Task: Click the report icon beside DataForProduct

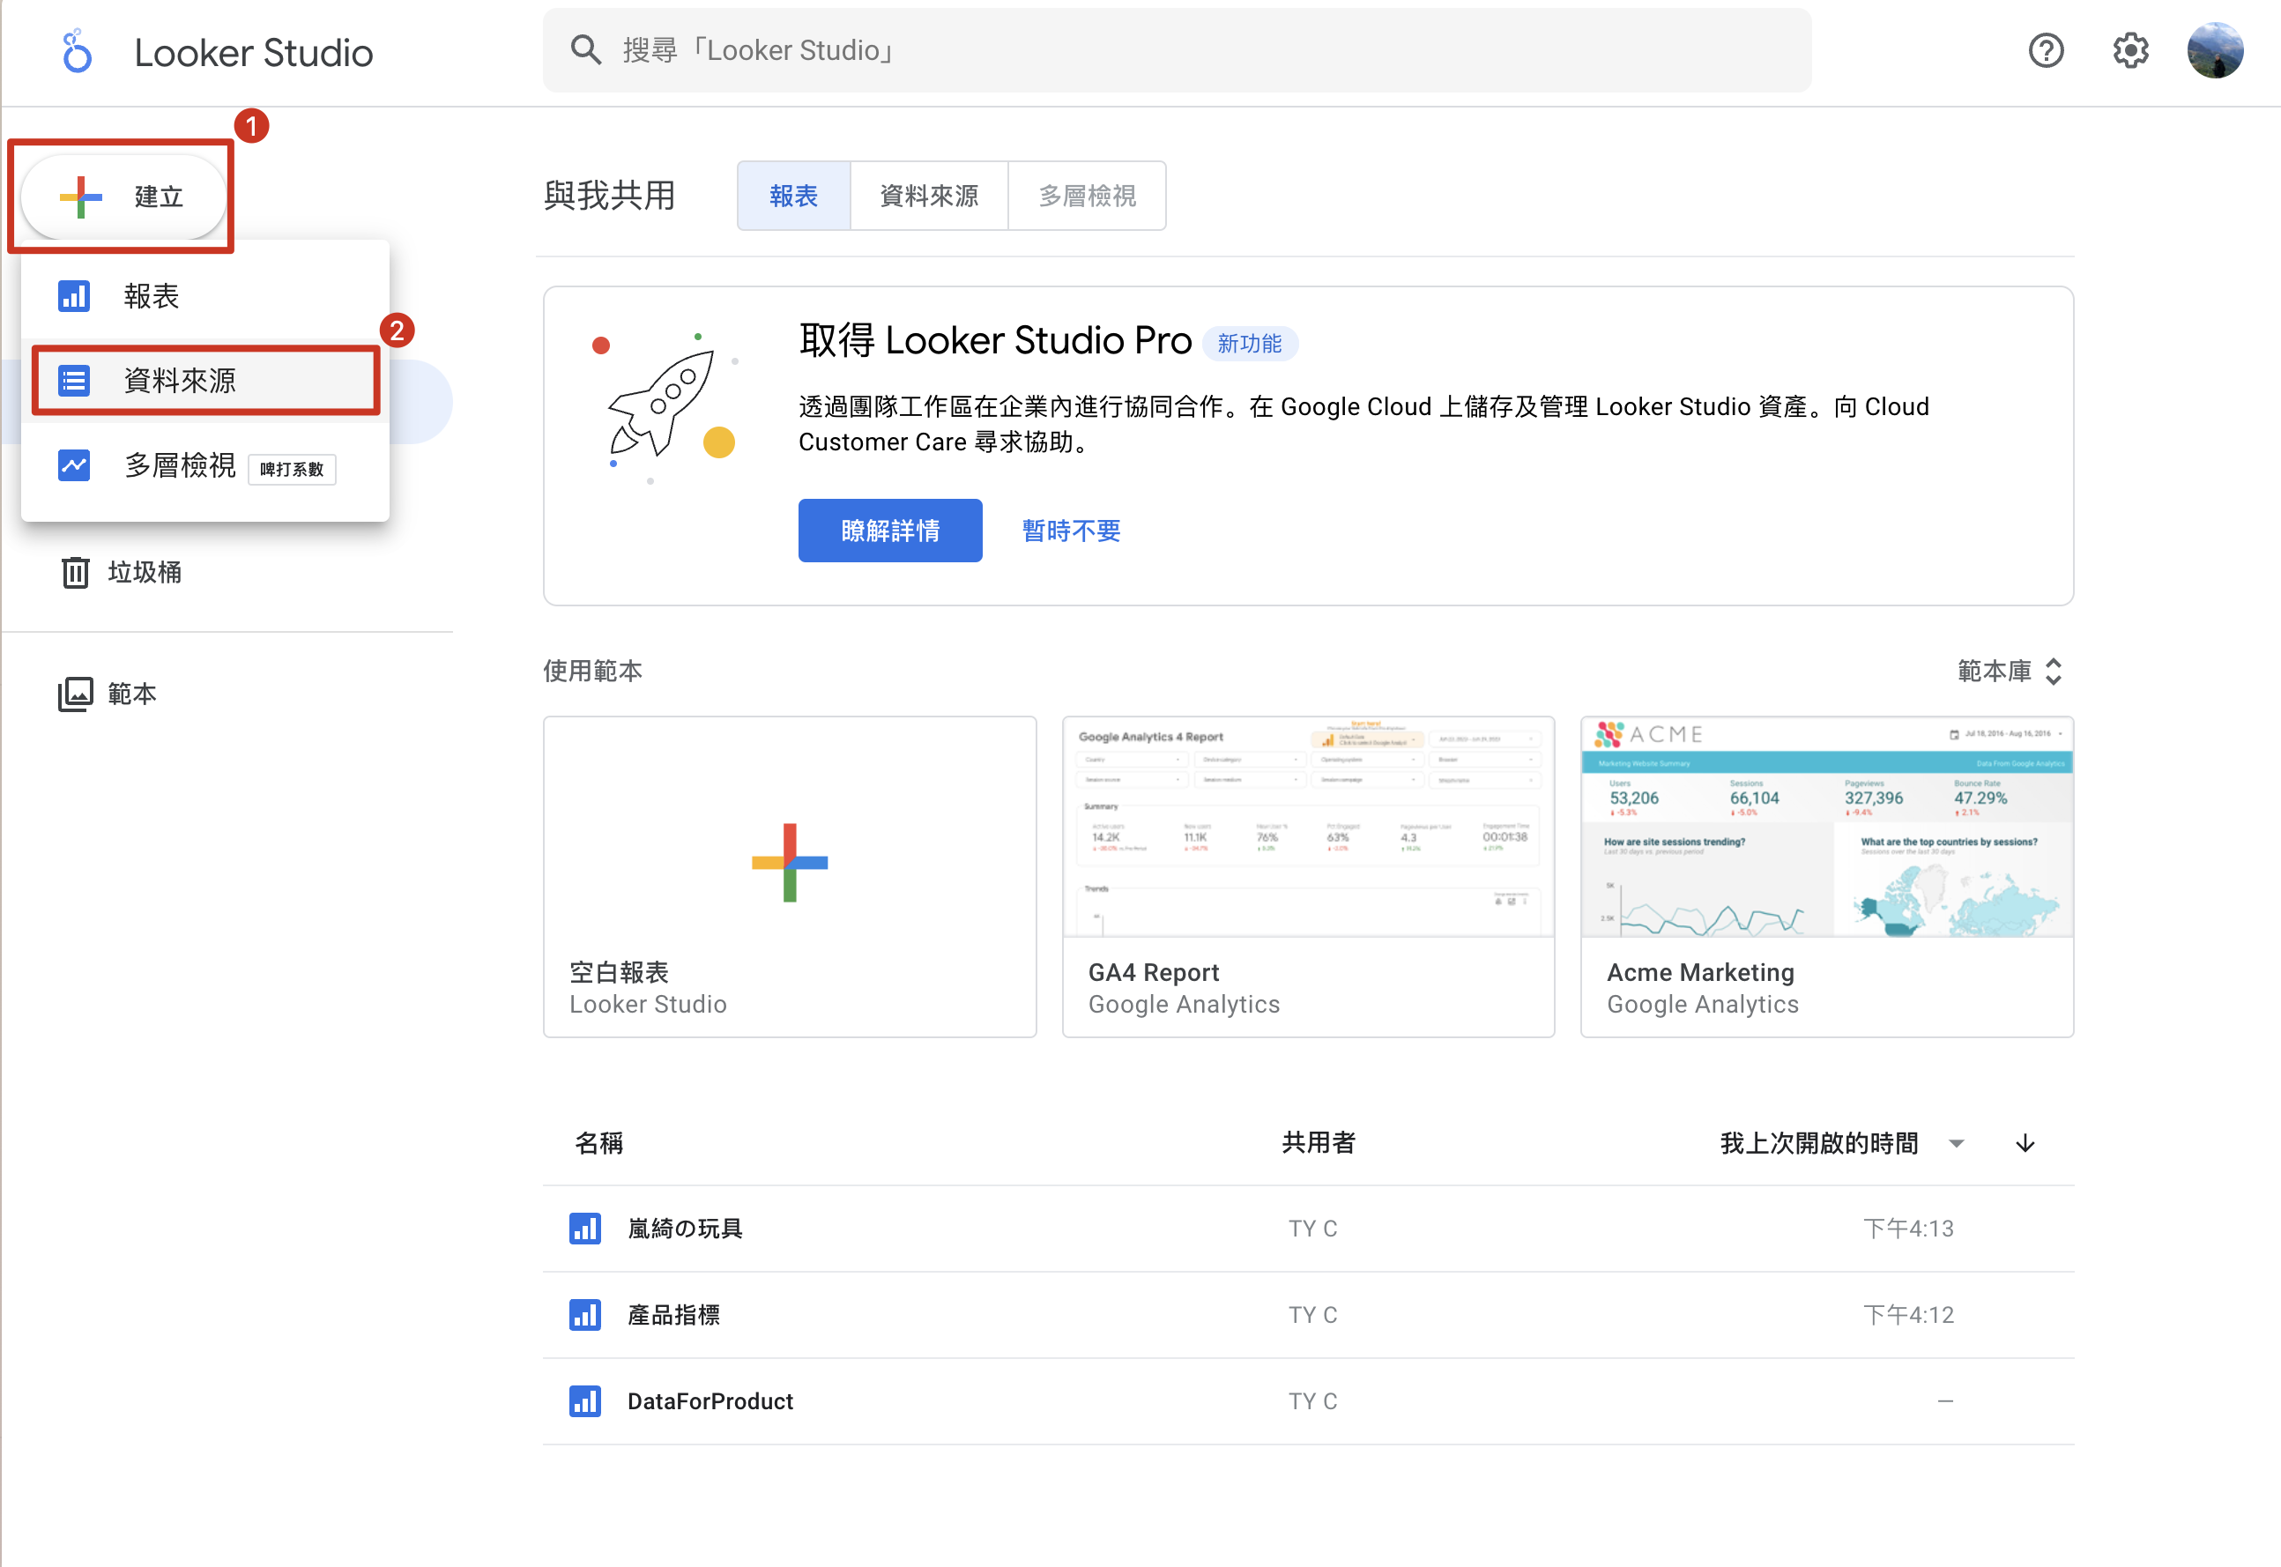Action: click(585, 1401)
